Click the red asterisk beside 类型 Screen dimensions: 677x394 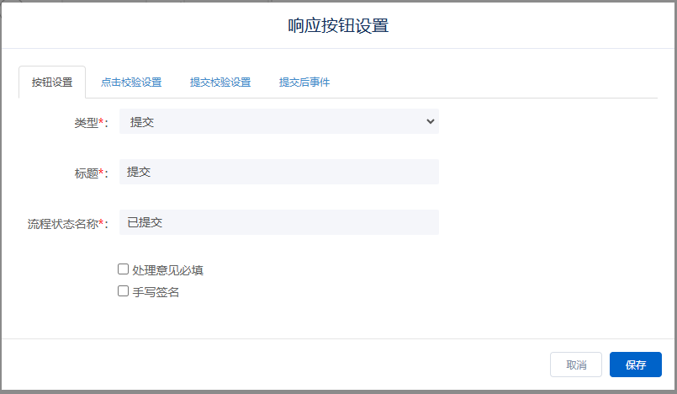(102, 122)
